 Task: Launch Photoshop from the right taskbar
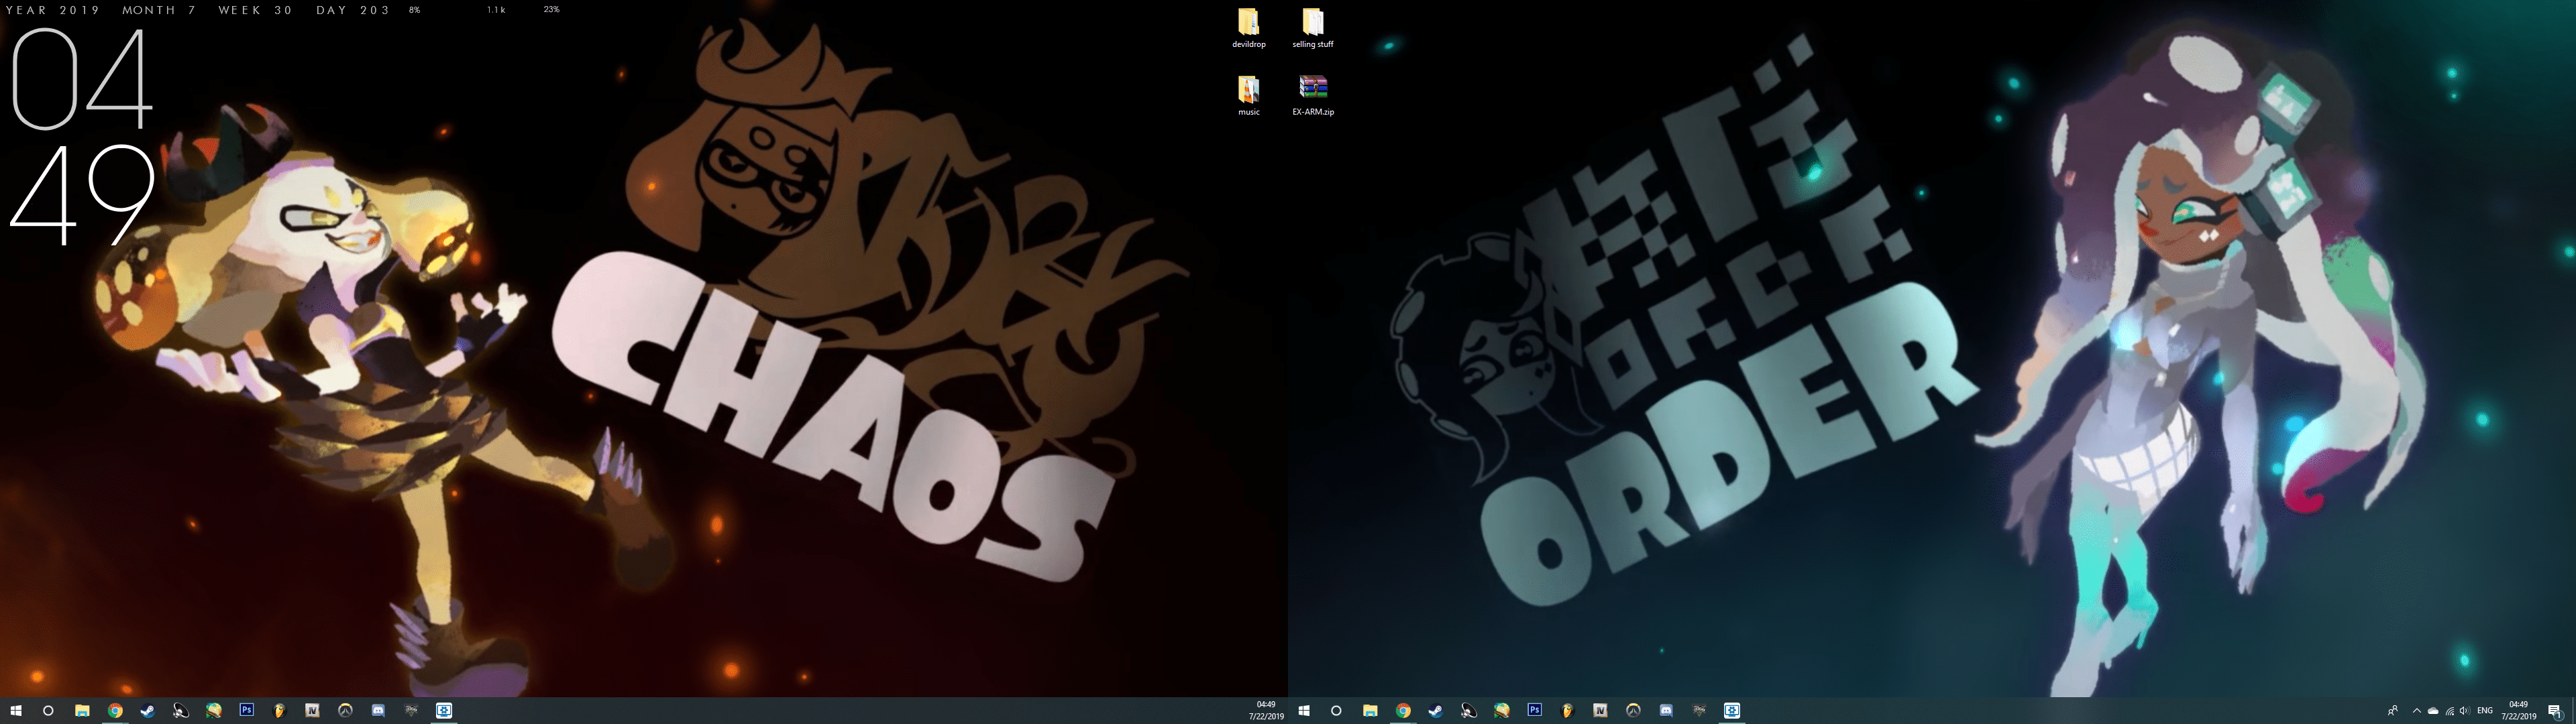pos(1534,710)
